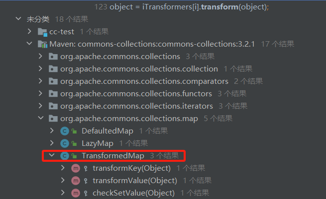
Task: Click the cc-test module folder icon
Action: [43, 32]
